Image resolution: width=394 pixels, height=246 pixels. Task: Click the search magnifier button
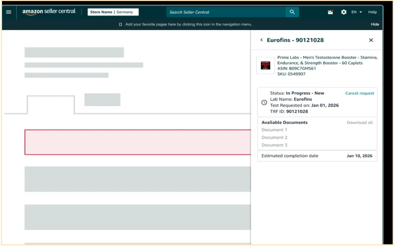292,12
